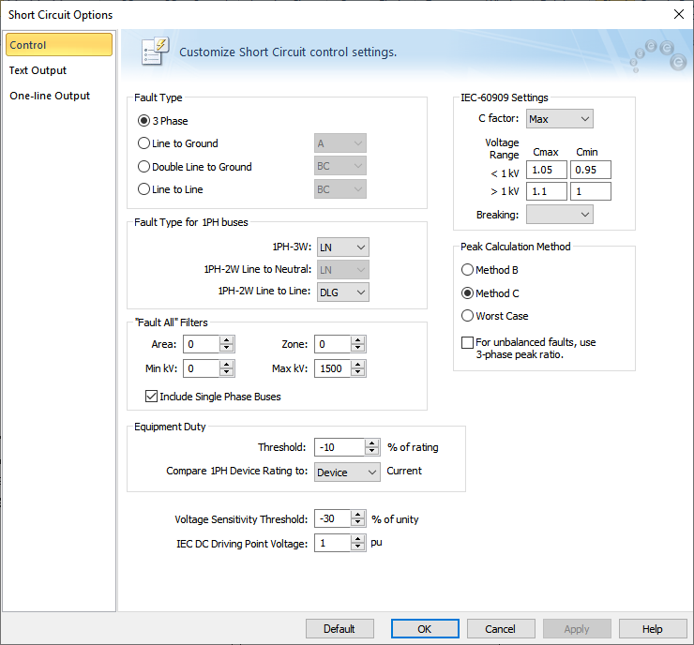Open Compare 1PH Device Rating dropdown
Viewport: 694px width, 645px height.
tap(347, 472)
